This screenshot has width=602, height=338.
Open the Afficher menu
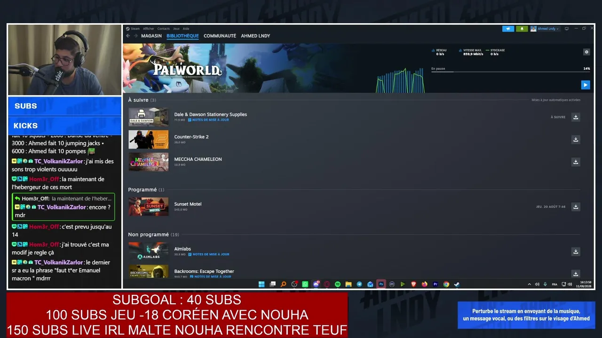point(149,29)
